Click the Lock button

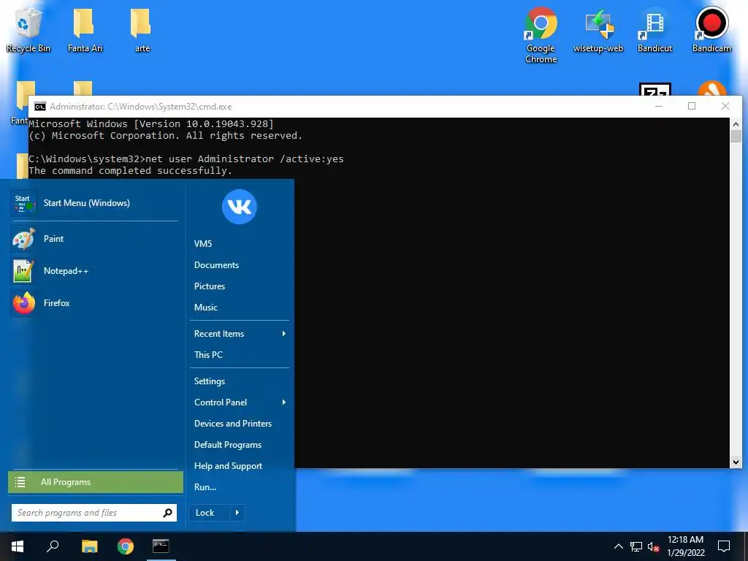point(210,513)
